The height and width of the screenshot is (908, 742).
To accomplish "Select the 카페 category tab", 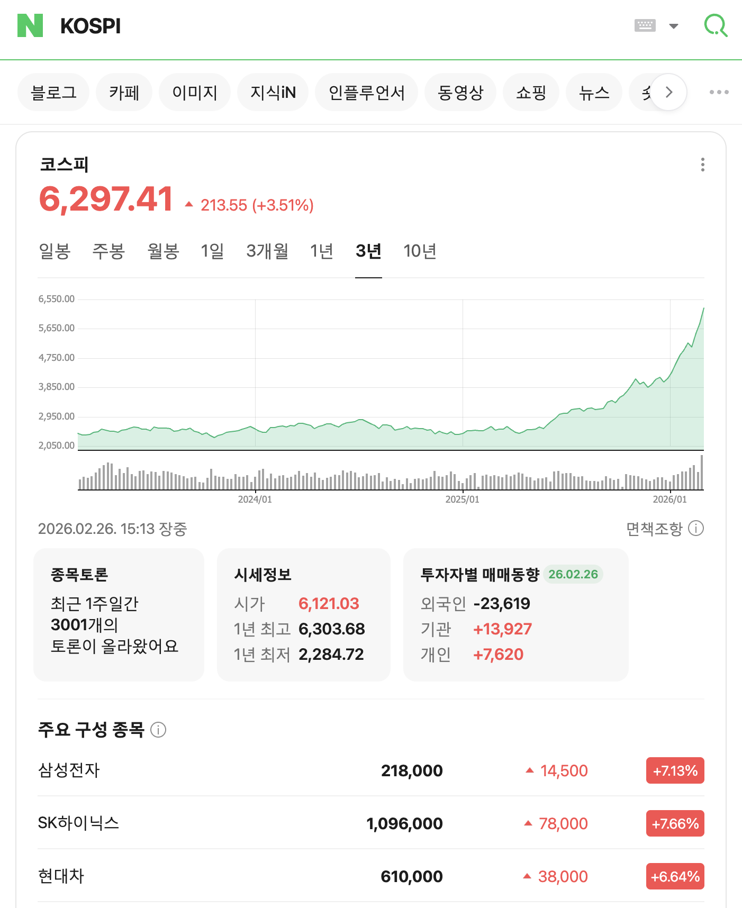I will 124,92.
